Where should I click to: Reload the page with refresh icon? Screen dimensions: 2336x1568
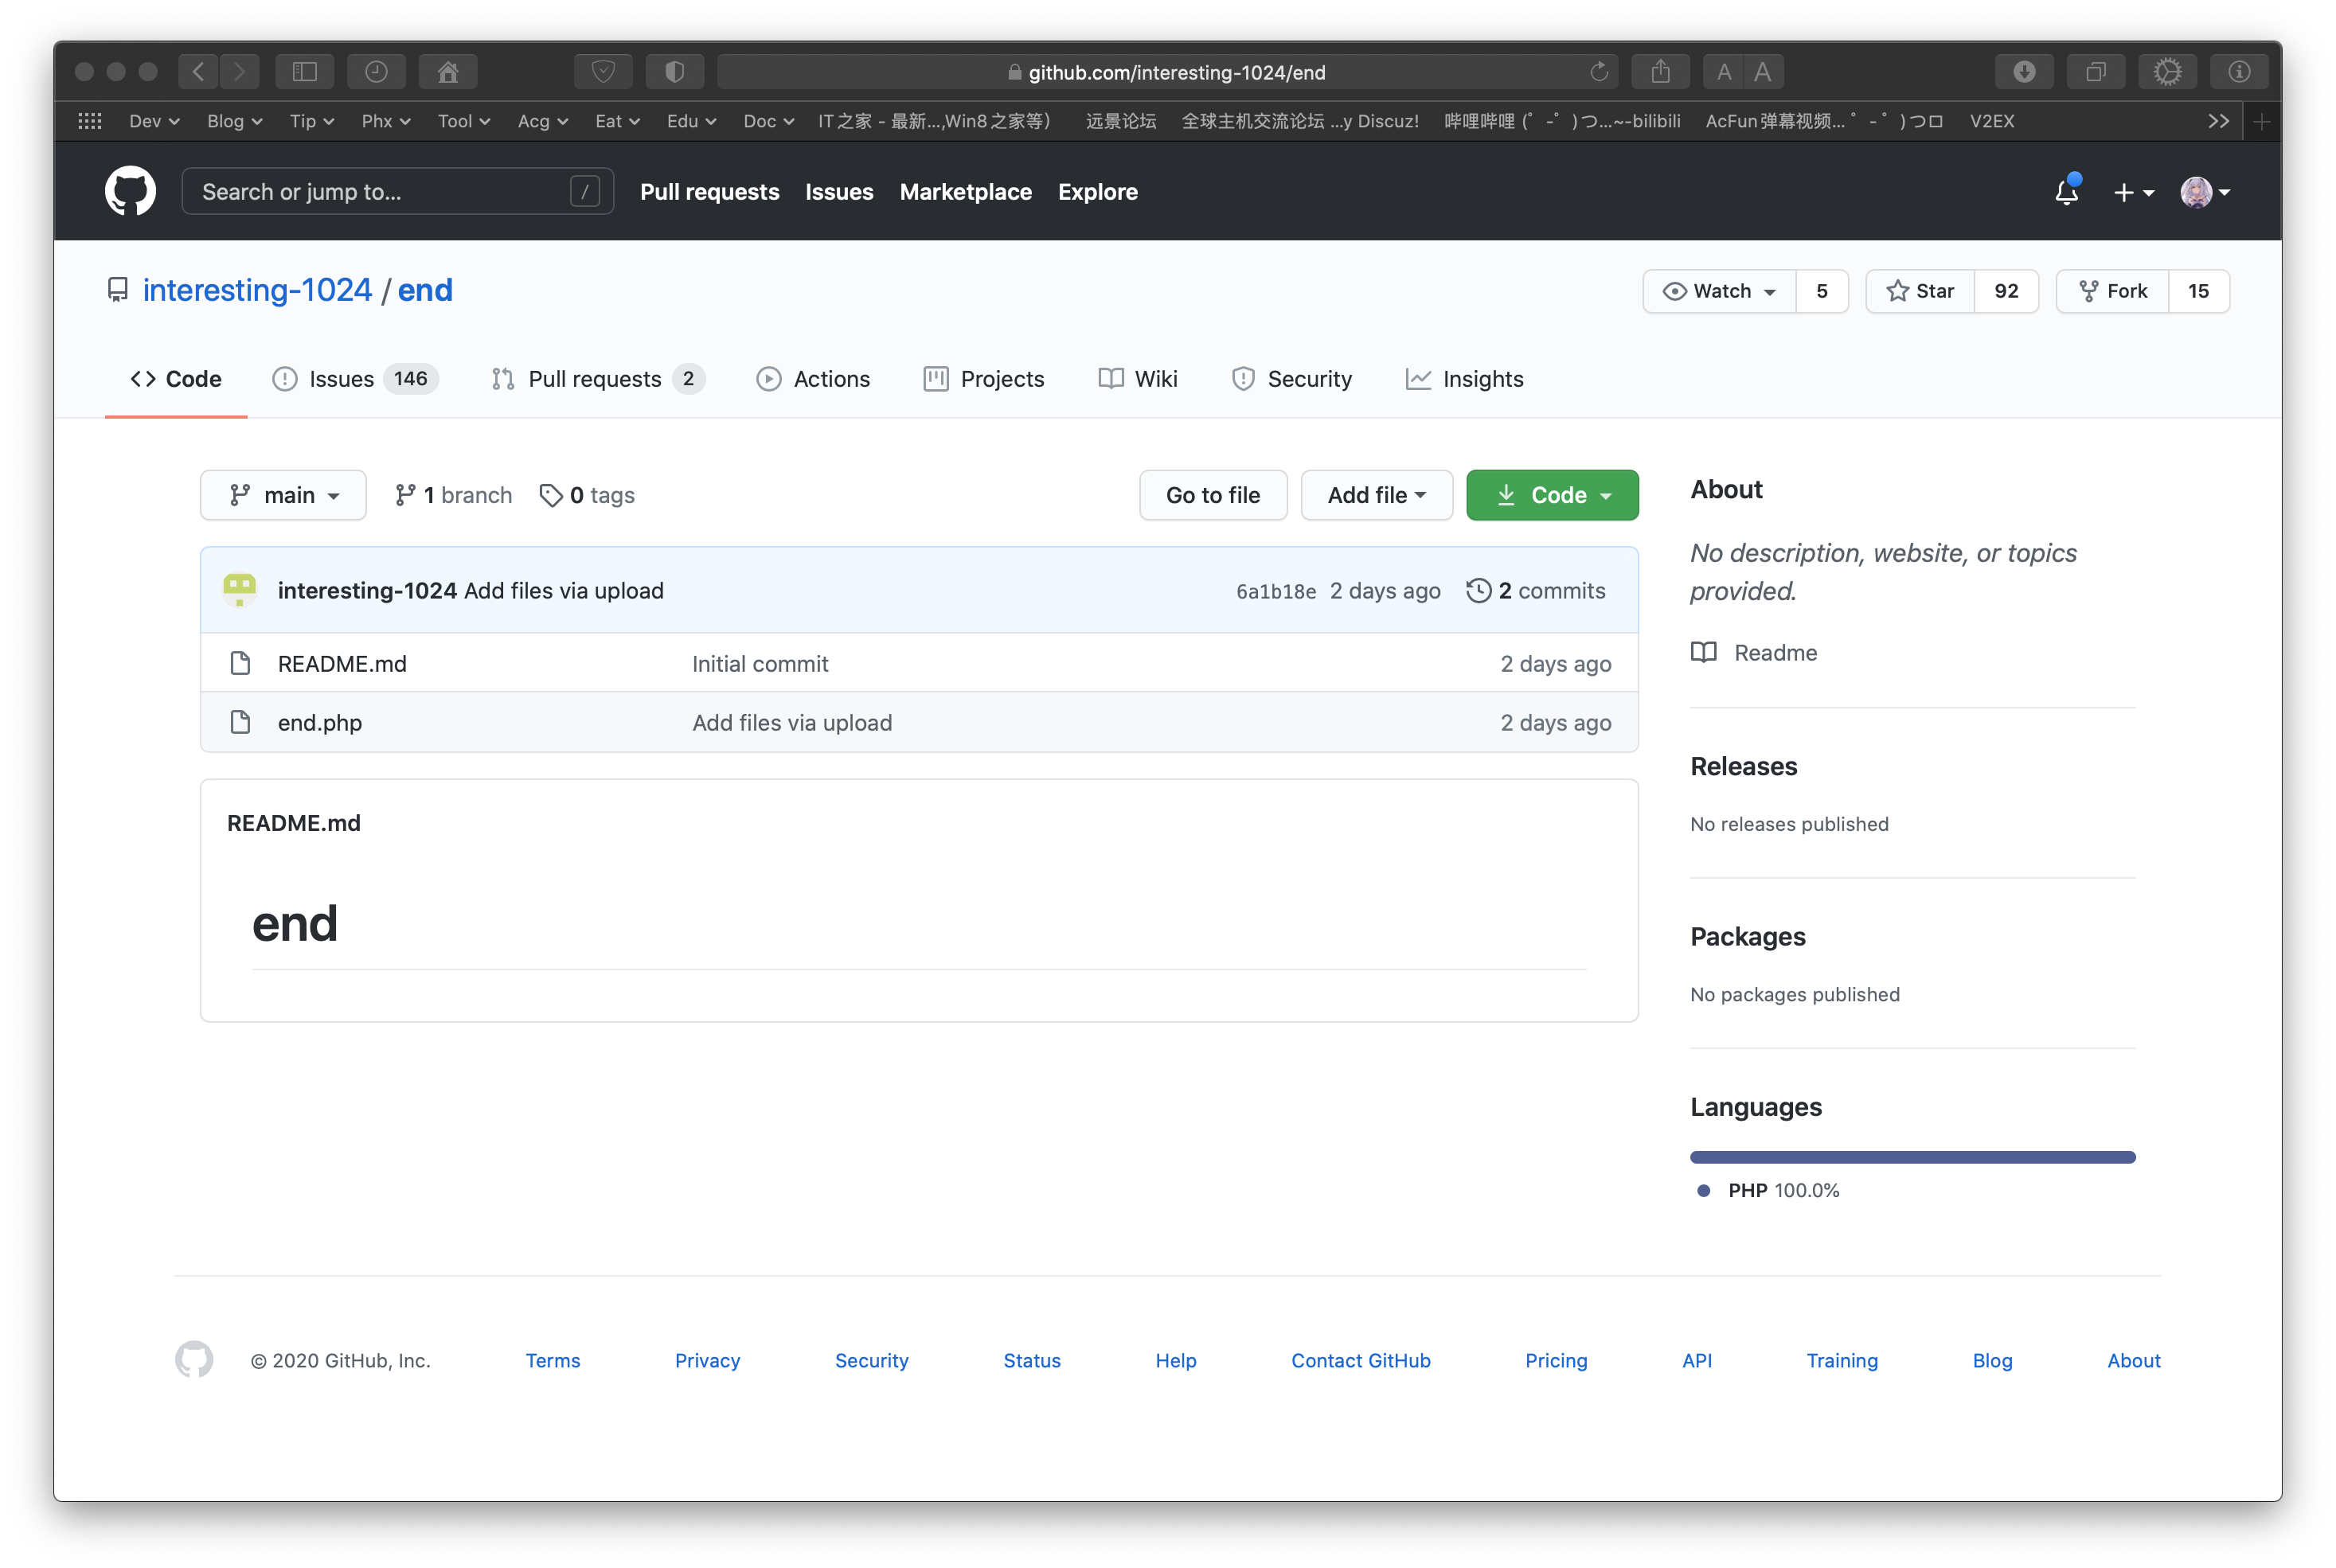pyautogui.click(x=1598, y=72)
